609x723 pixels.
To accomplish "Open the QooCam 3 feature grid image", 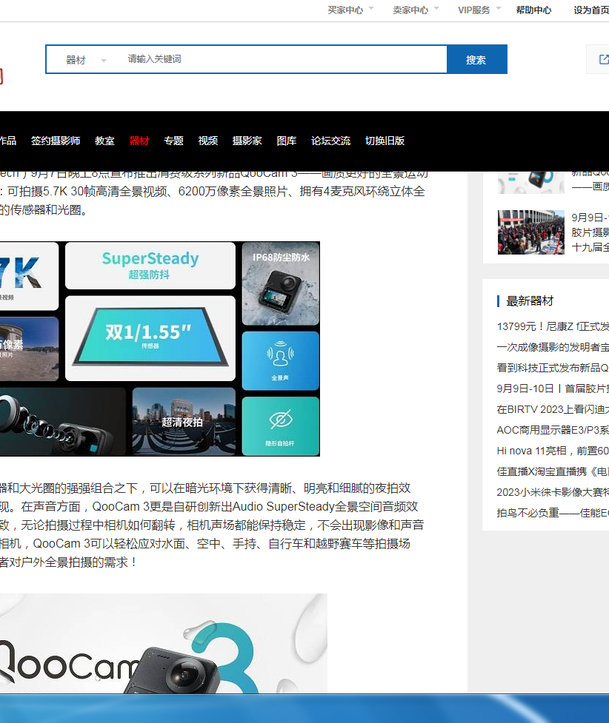I will coord(160,349).
